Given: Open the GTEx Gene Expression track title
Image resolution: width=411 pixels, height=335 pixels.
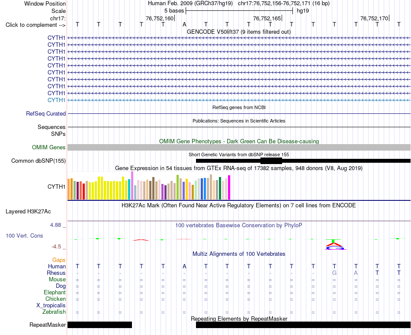Looking at the screenshot, I should [x=239, y=168].
